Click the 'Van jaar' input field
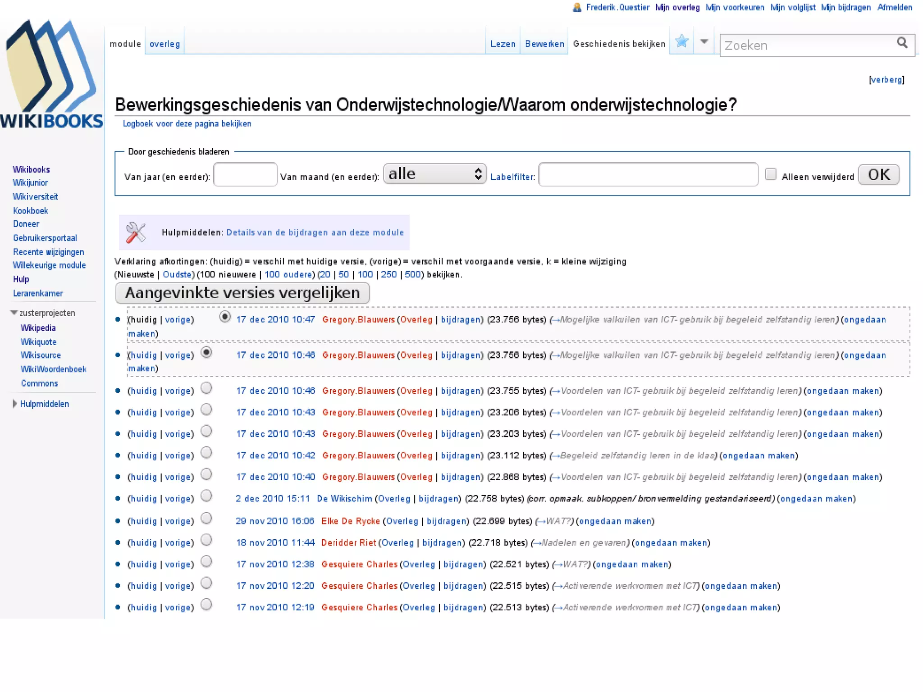This screenshot has width=923, height=692. [x=245, y=174]
